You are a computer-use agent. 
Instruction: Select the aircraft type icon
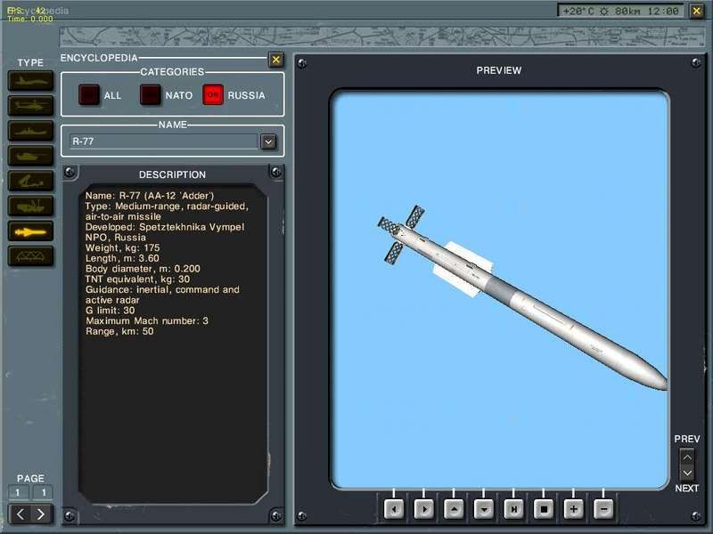(29, 82)
